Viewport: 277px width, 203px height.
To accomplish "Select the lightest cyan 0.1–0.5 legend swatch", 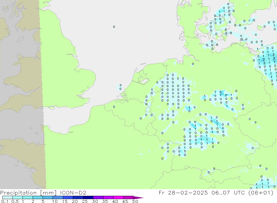I will [7, 197].
